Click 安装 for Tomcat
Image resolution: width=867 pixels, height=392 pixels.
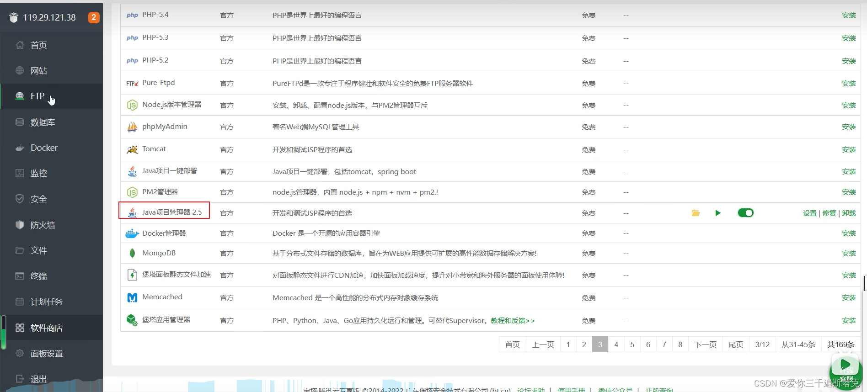[849, 149]
